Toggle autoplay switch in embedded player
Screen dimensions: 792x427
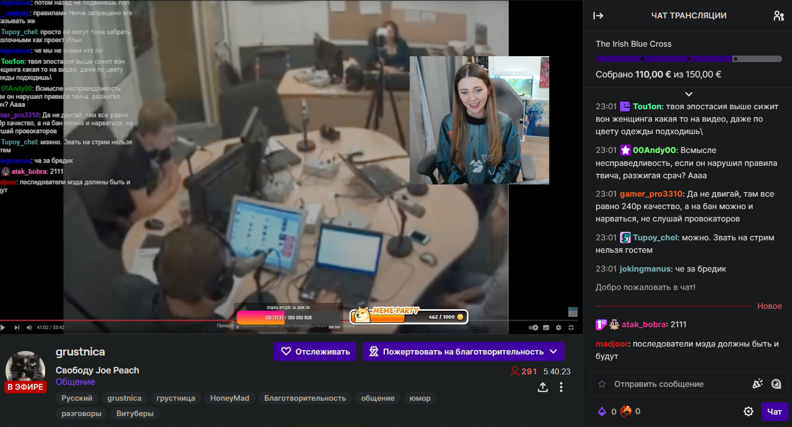[533, 328]
